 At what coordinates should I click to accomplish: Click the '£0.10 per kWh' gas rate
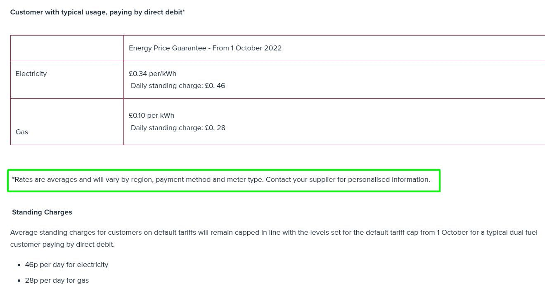point(152,115)
